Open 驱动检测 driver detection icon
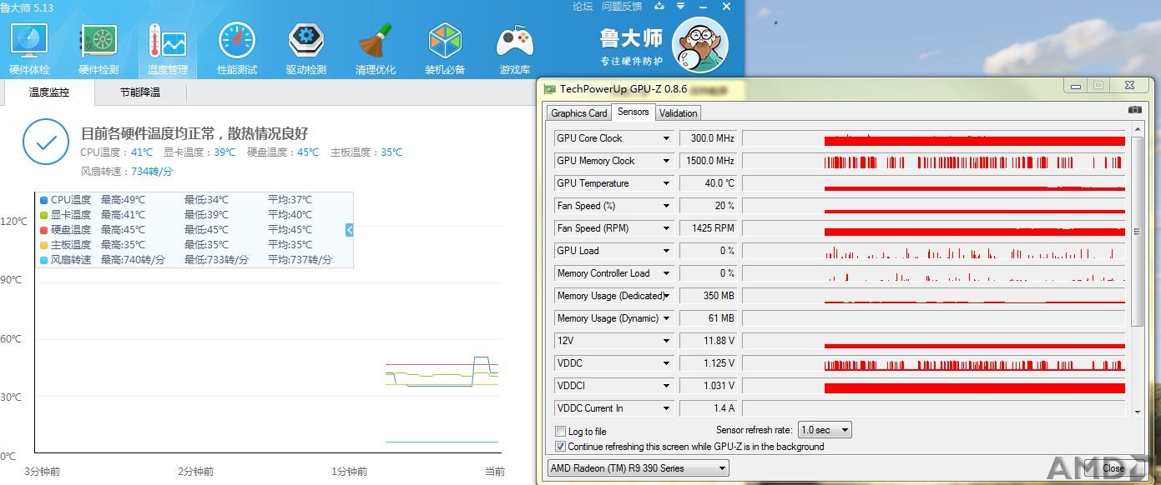The width and height of the screenshot is (1161, 485). coord(306,49)
